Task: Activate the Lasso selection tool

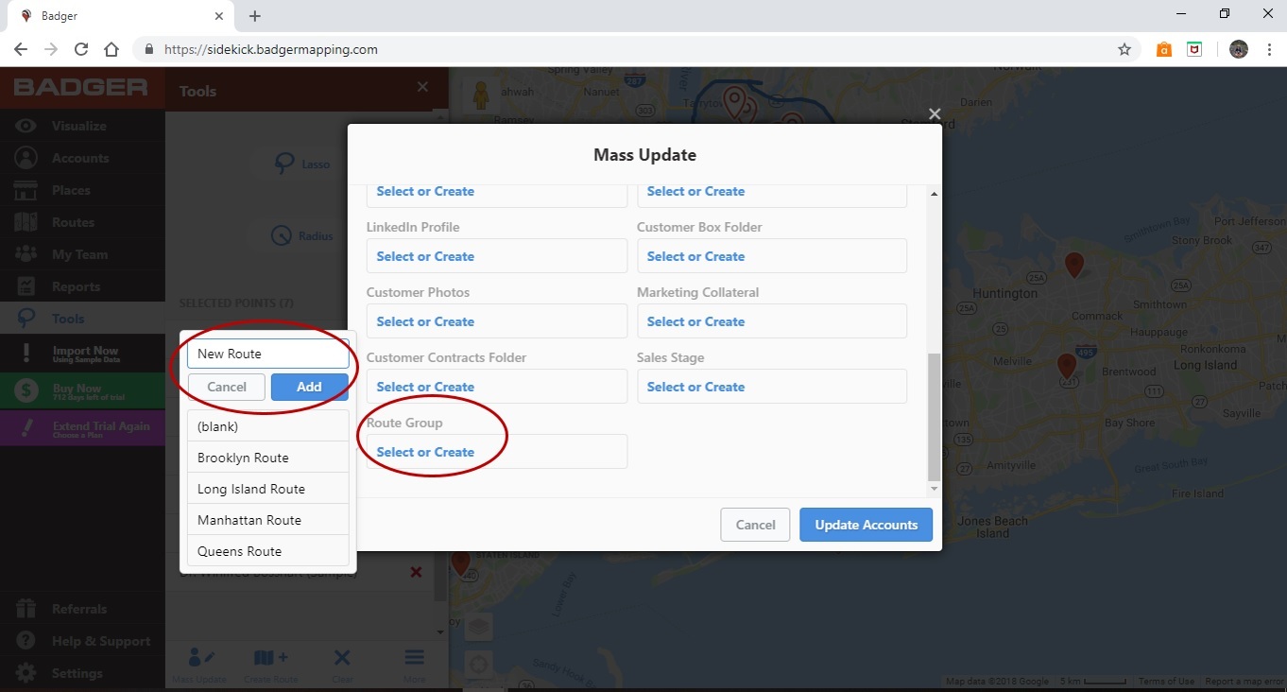Action: tap(300, 164)
